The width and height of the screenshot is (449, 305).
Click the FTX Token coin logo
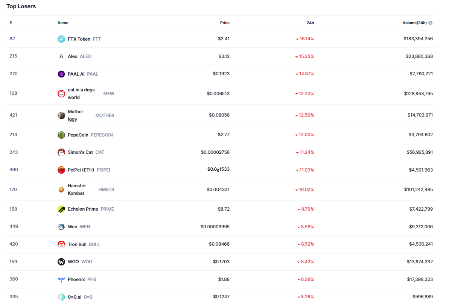(x=61, y=39)
